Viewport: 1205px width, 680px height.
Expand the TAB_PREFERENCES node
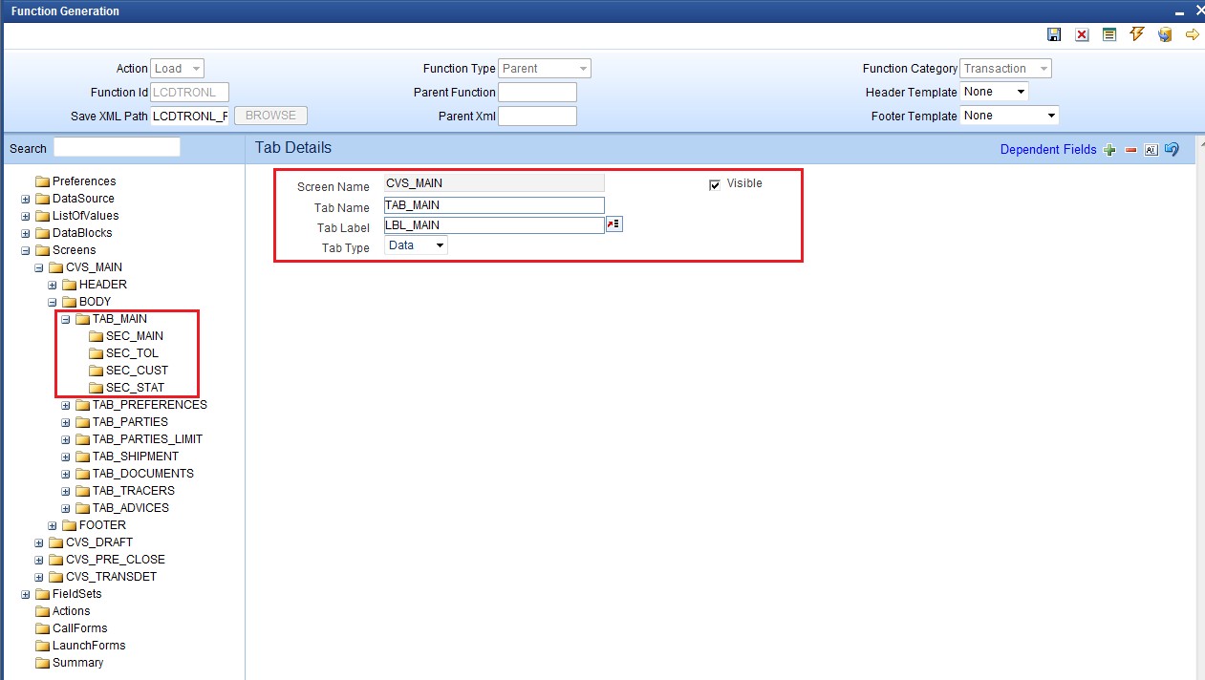click(66, 405)
